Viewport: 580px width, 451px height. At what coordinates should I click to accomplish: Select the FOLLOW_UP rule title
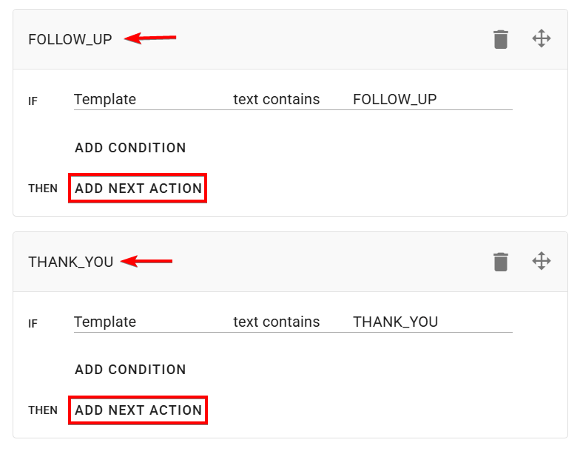[x=70, y=40]
